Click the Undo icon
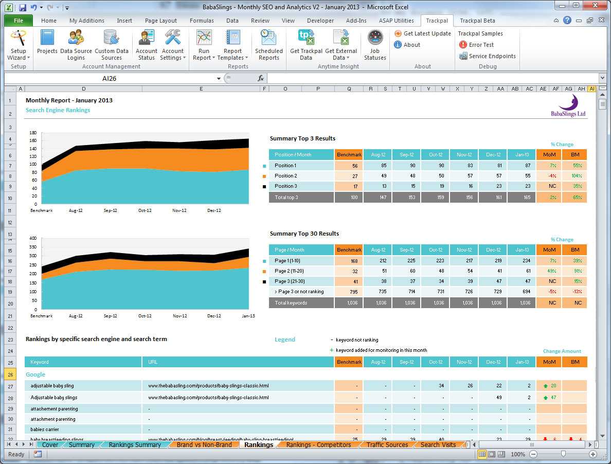Image resolution: width=611 pixels, height=464 pixels. (x=33, y=7)
